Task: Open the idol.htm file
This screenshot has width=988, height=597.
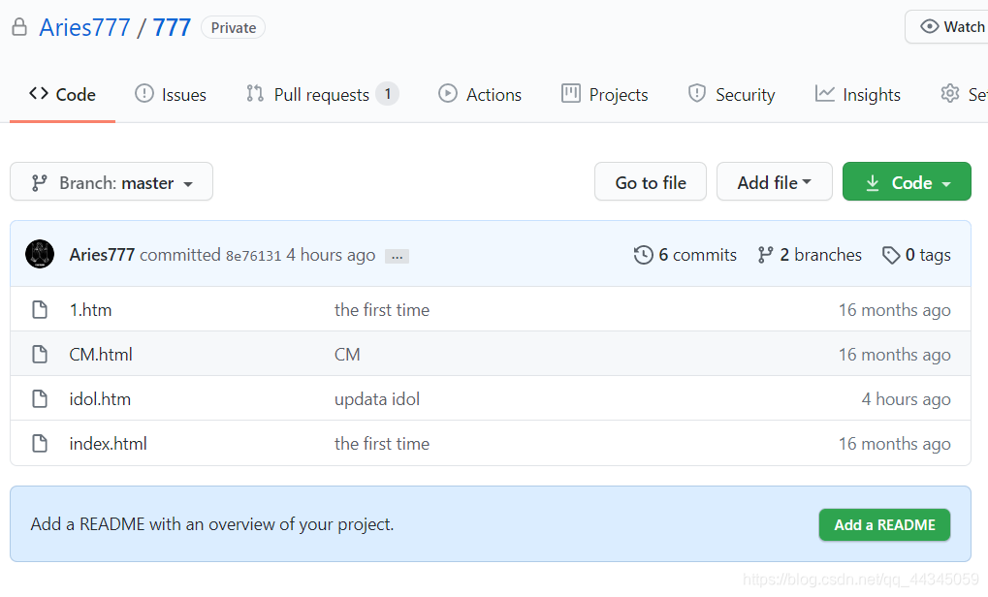Action: [x=100, y=399]
